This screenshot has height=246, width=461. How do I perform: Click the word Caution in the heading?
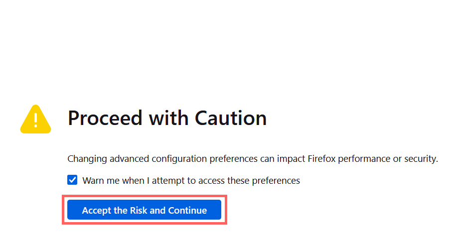click(x=231, y=119)
